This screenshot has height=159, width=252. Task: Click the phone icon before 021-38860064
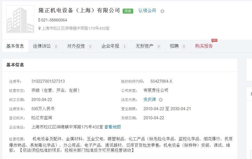click(x=39, y=20)
